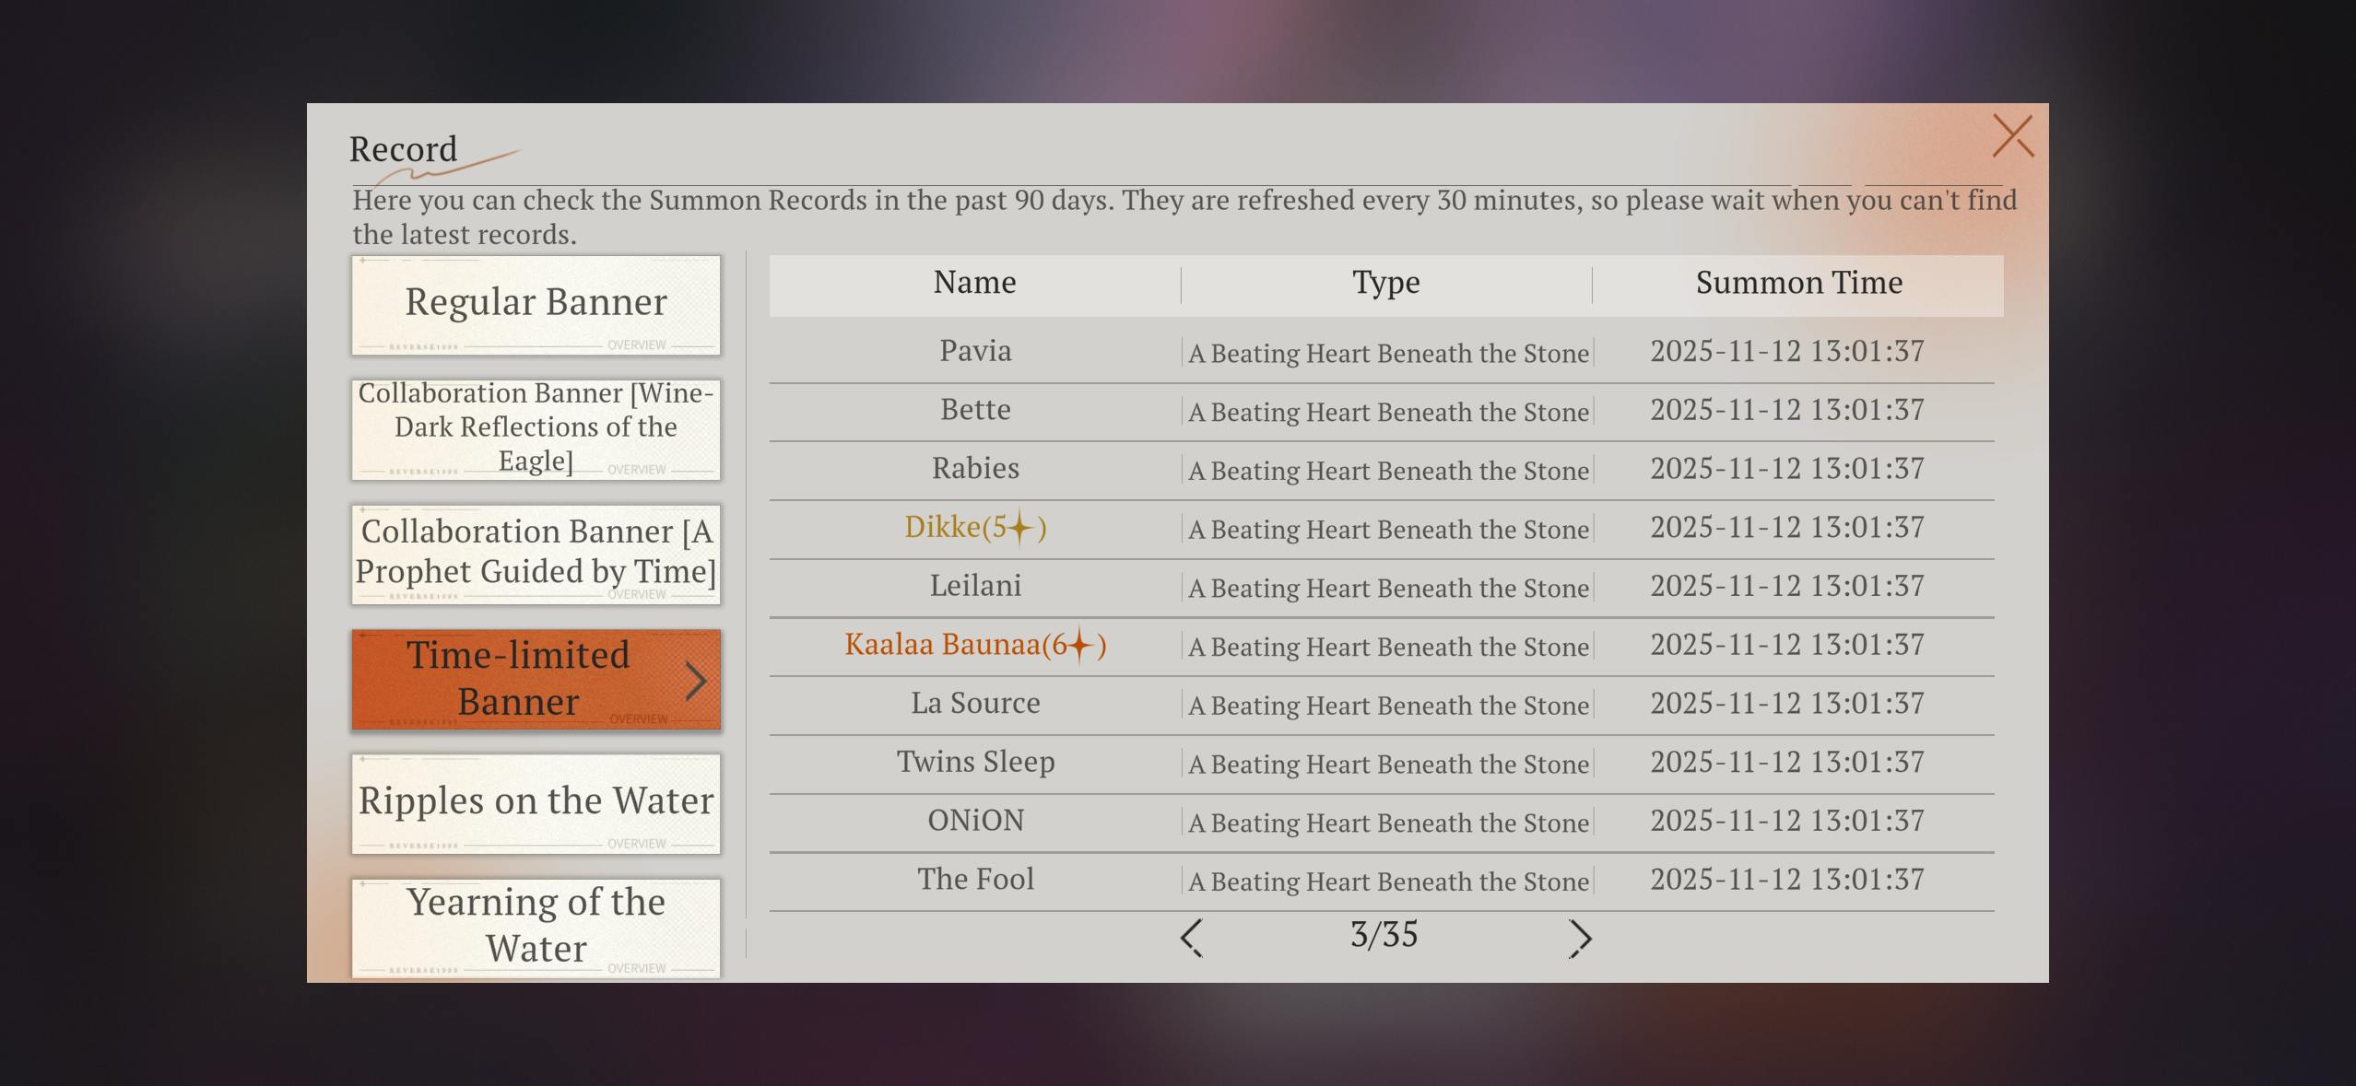Click the Name column header
Viewport: 2356px width, 1086px height.
point(974,283)
